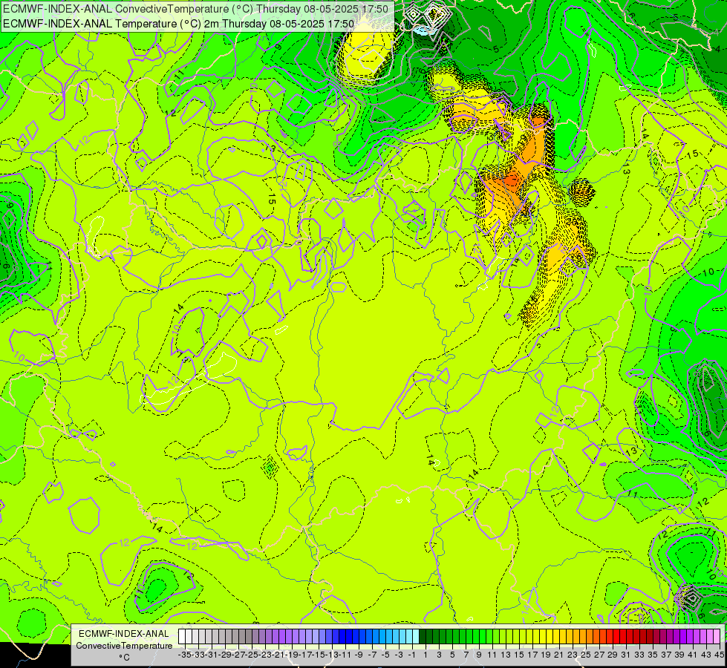
Task: Select the darkest green swatch right of -1
Action: coord(423,637)
